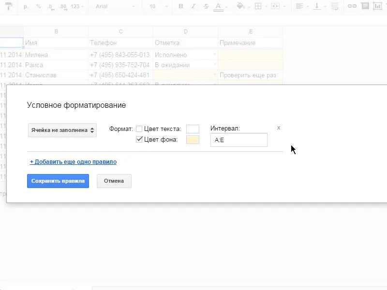Click the 'Отмена' button

[114, 181]
